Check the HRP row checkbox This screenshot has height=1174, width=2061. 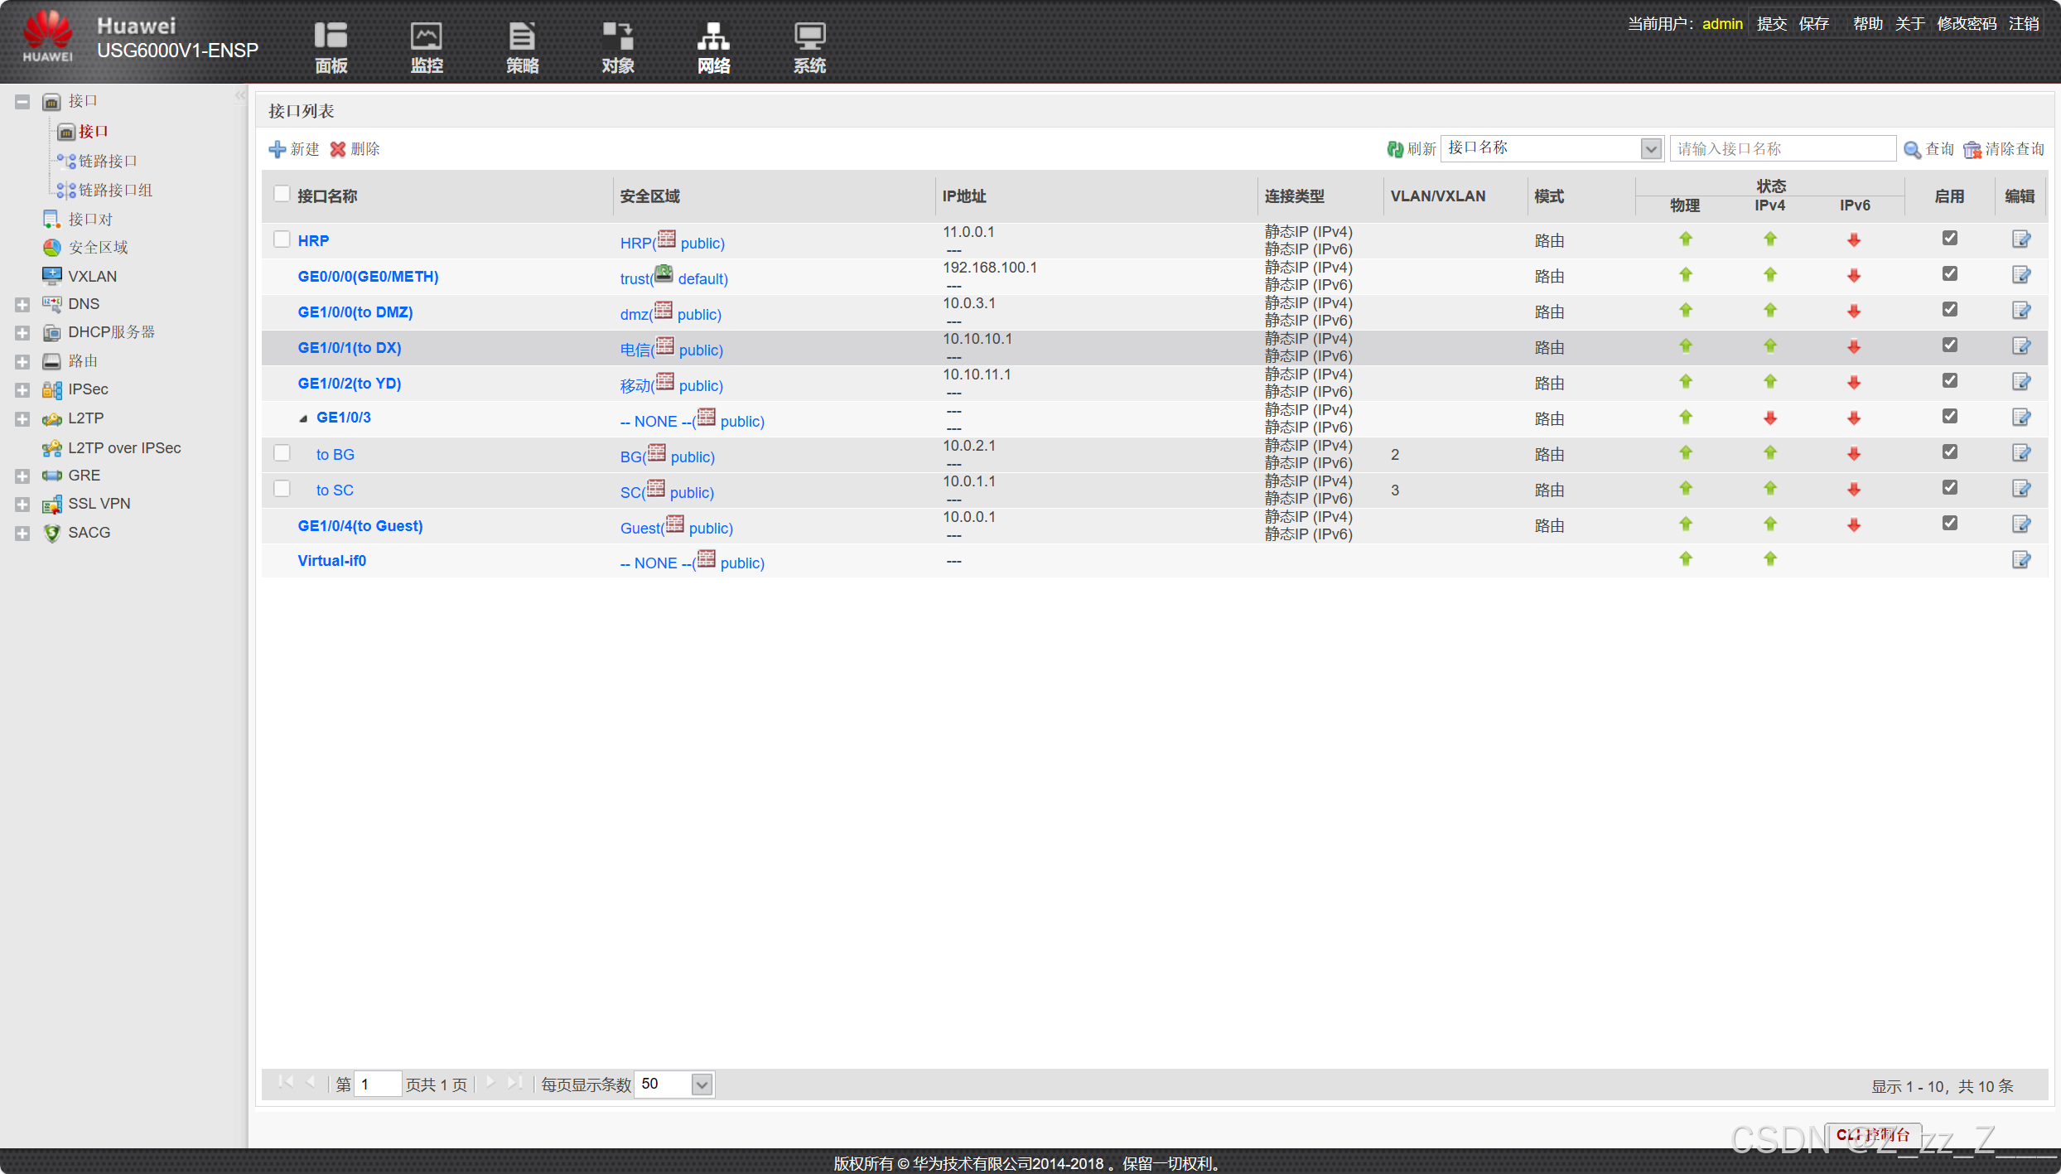(282, 239)
